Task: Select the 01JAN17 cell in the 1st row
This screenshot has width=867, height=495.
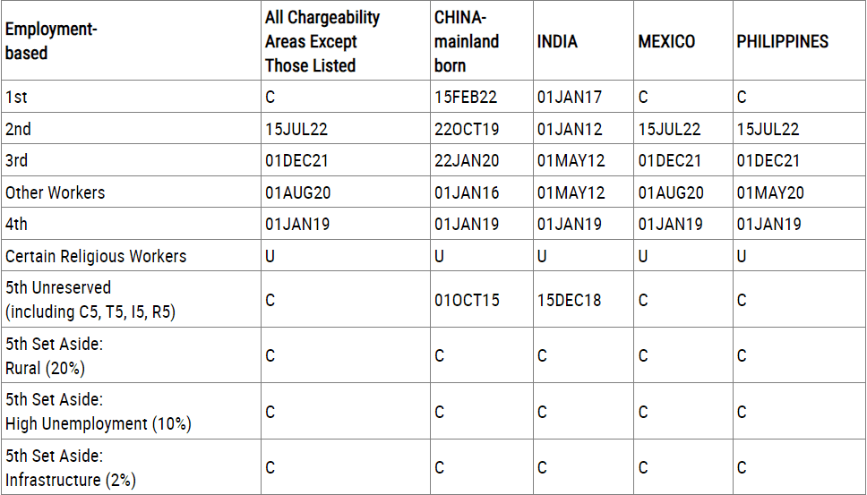Action: [570, 98]
